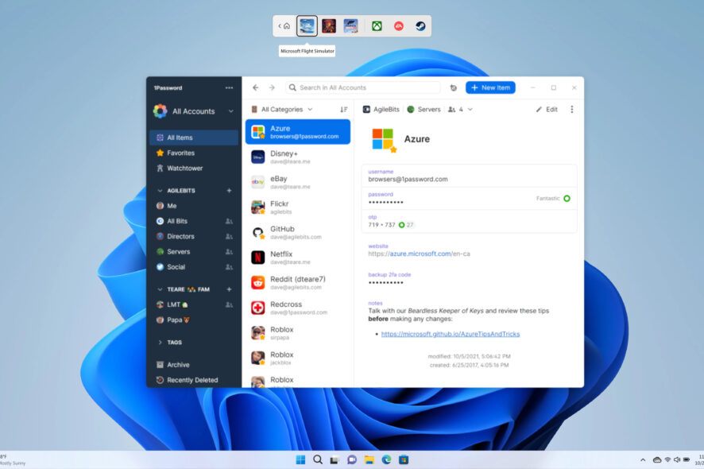Open the Steam icon in the game bar
Image resolution: width=704 pixels, height=469 pixels.
420,26
